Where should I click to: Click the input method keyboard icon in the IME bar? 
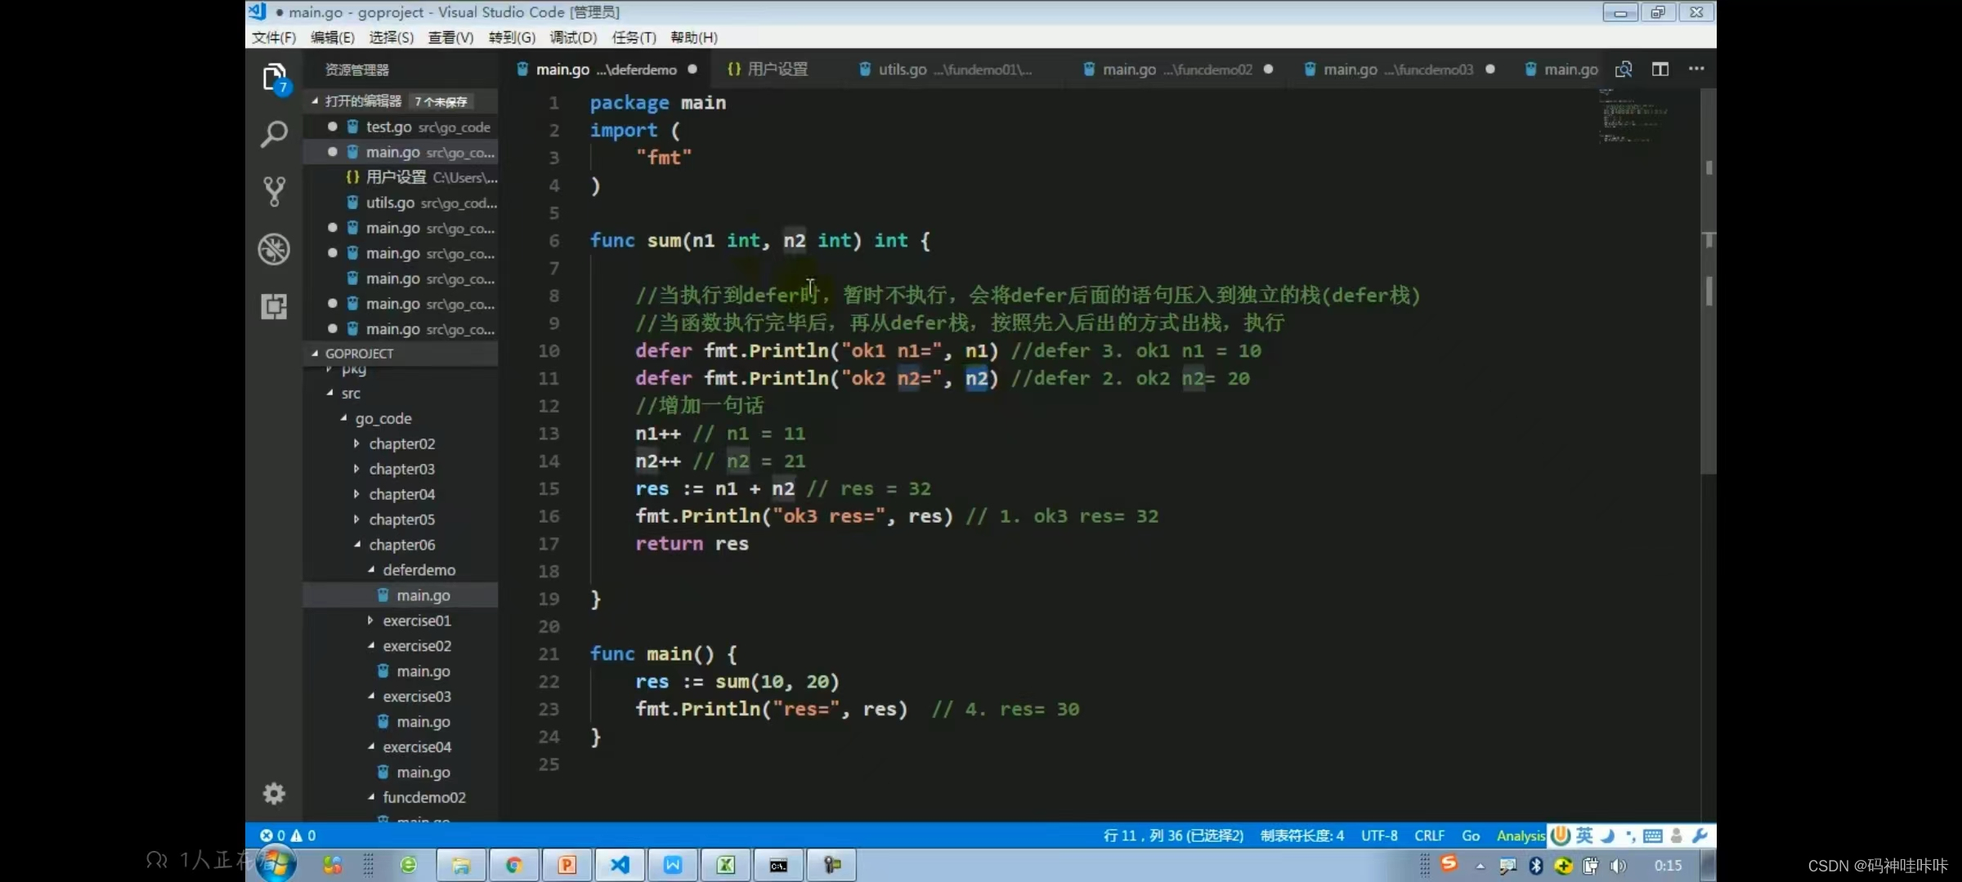pyautogui.click(x=1652, y=835)
